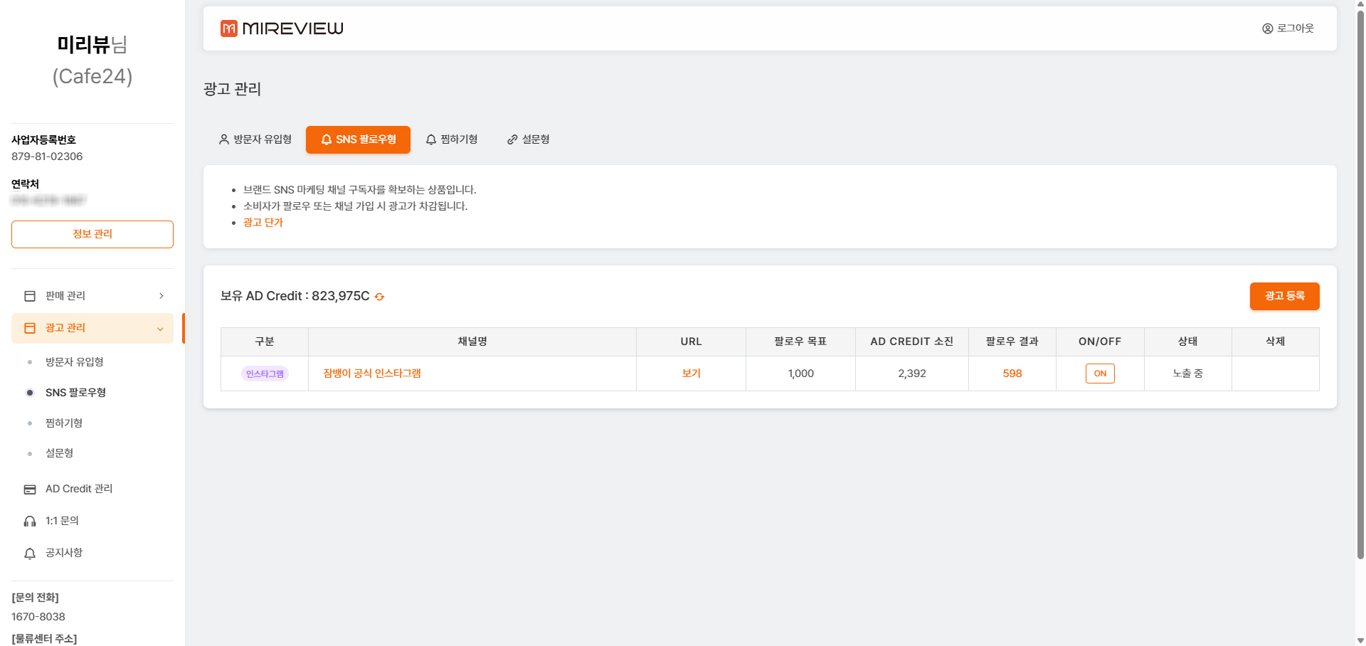Switch to the 찜하기형 tab

[x=452, y=139]
